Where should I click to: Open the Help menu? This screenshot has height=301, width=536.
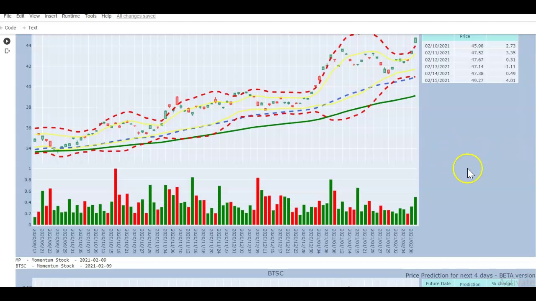pos(106,16)
